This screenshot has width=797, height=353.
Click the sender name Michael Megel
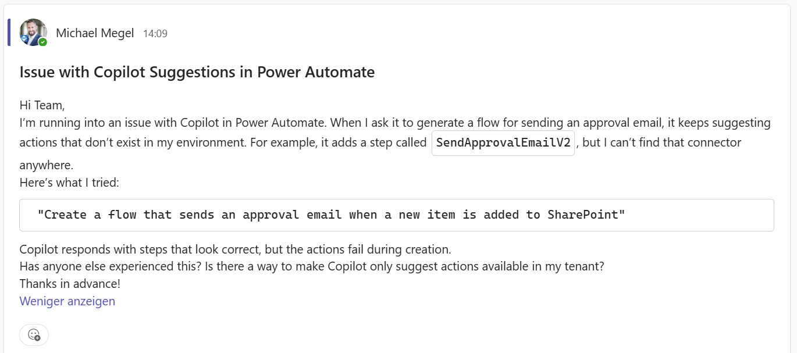pyautogui.click(x=95, y=33)
